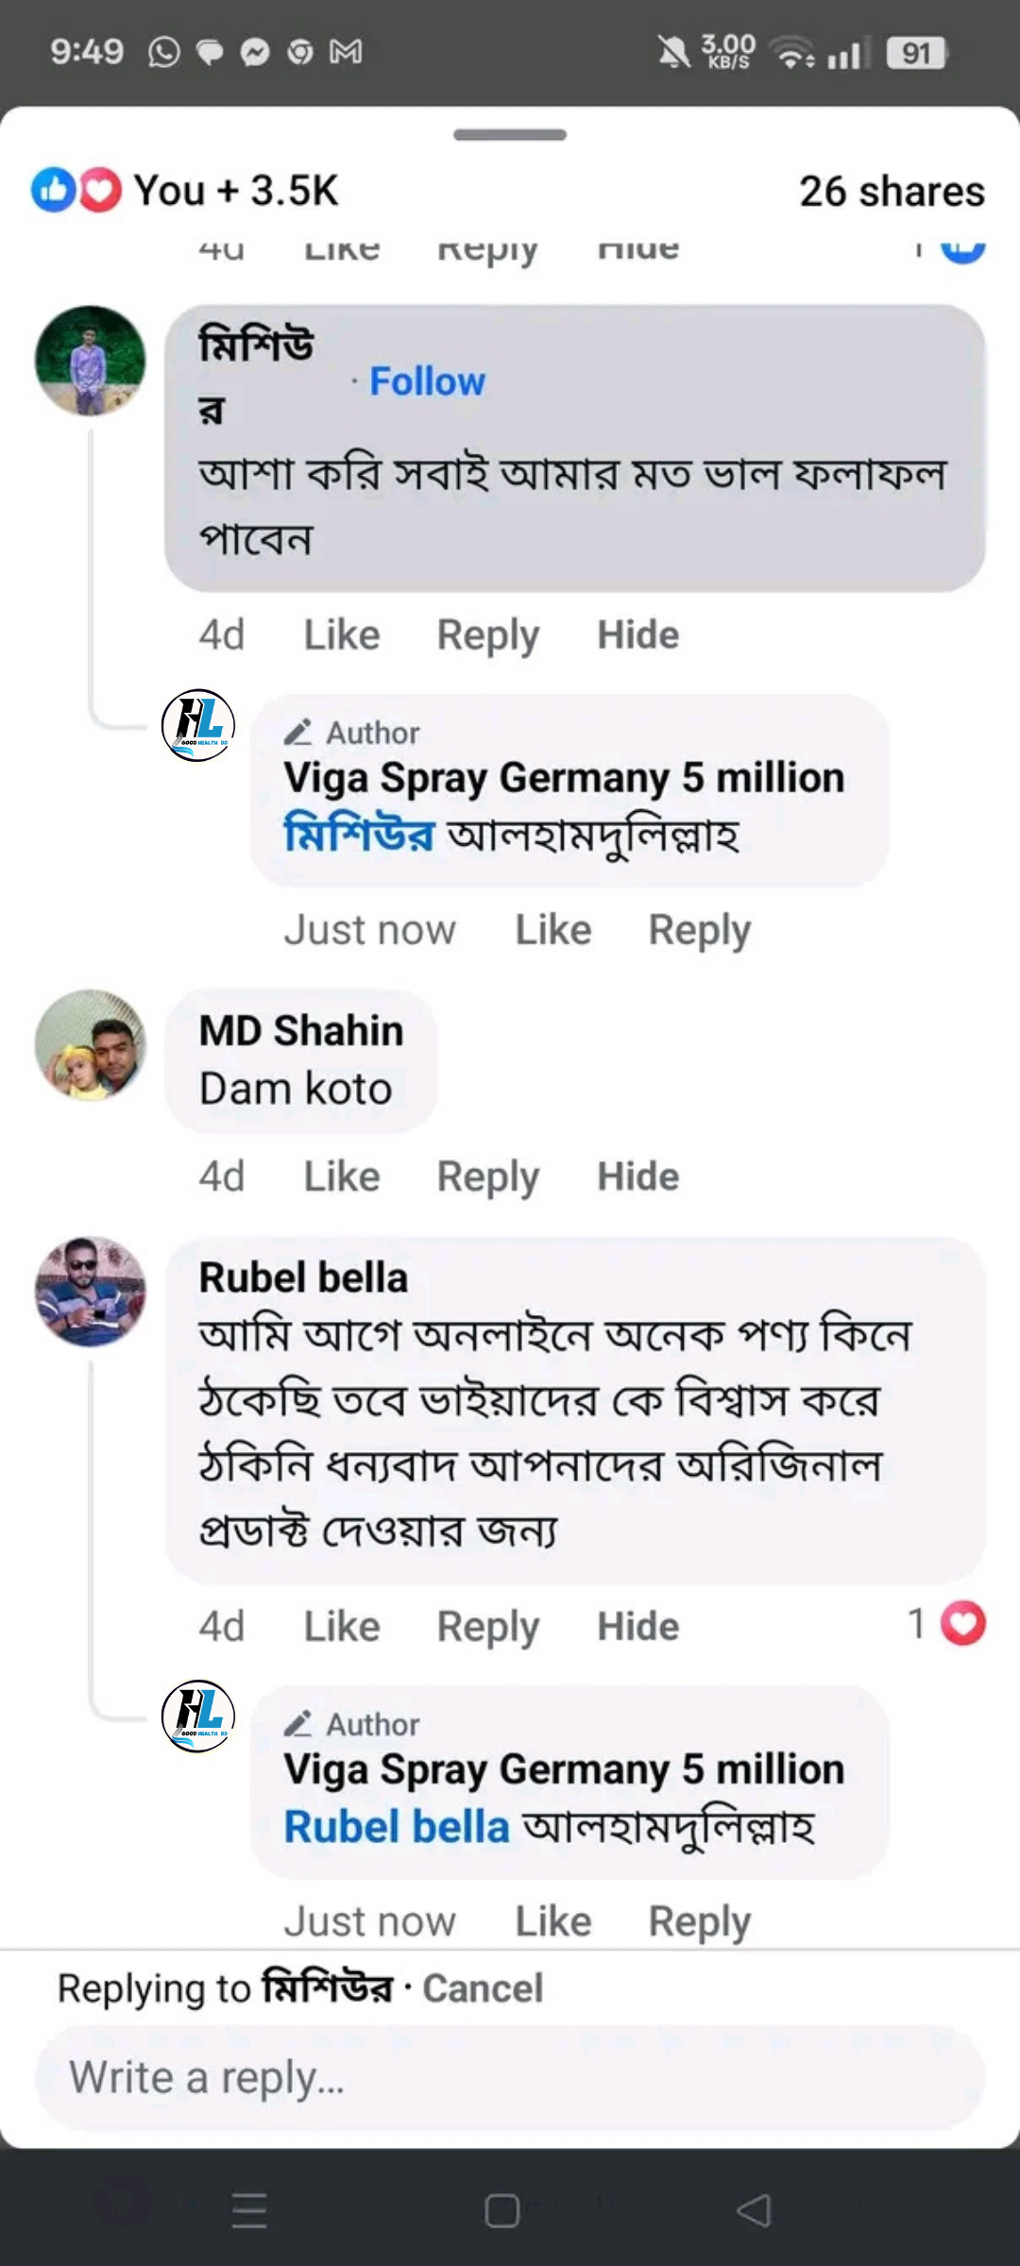The height and width of the screenshot is (2266, 1020).
Task: Open the WhatsApp notification in status bar
Action: point(163,52)
